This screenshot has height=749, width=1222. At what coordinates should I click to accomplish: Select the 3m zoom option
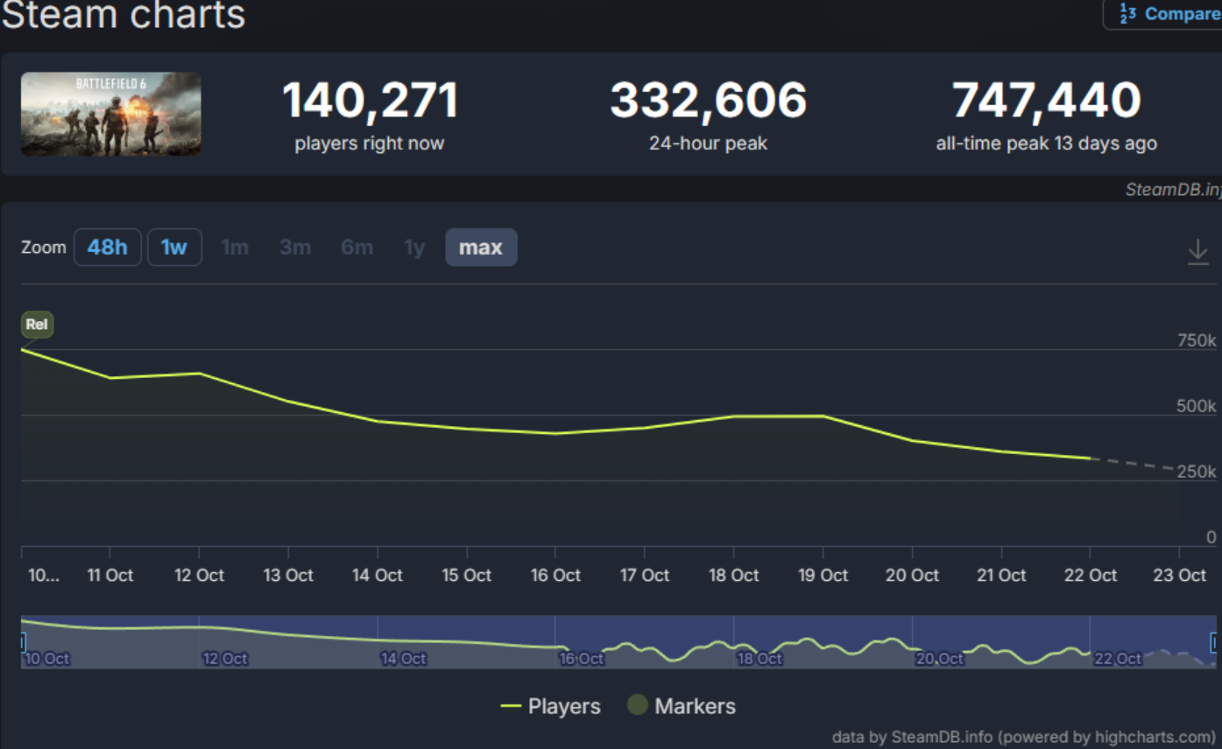coord(295,248)
